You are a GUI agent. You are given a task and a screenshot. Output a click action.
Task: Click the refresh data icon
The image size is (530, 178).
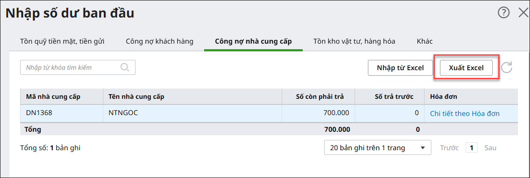507,68
